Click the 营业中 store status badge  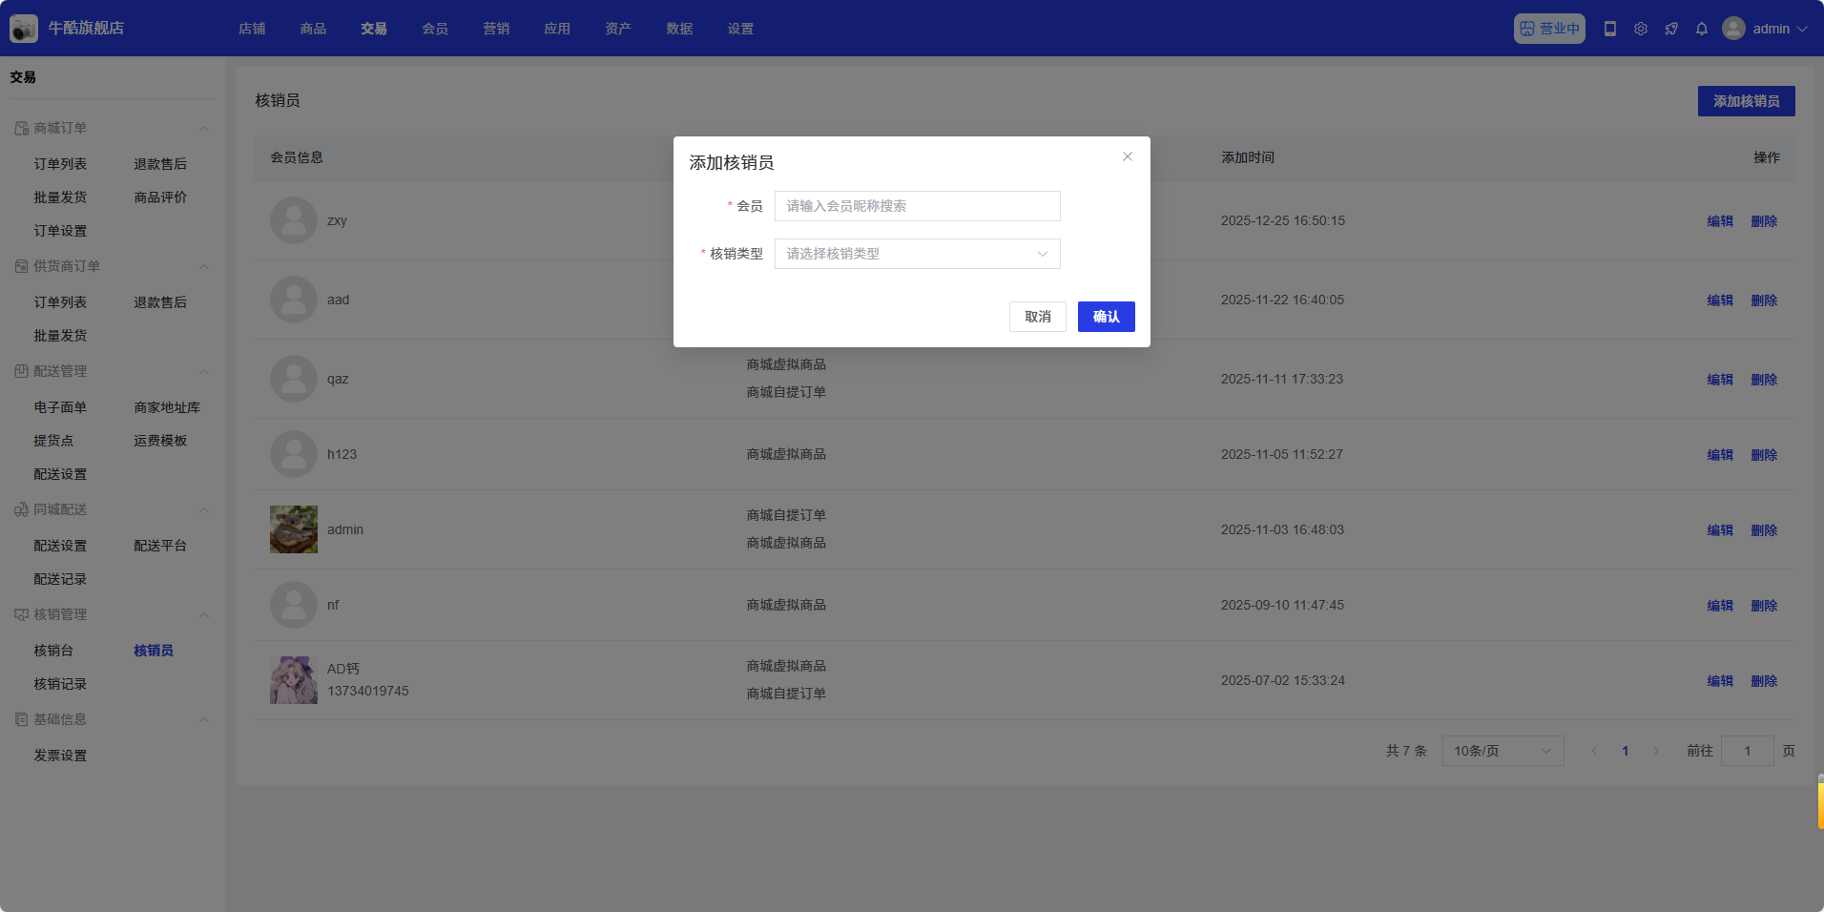(x=1549, y=29)
